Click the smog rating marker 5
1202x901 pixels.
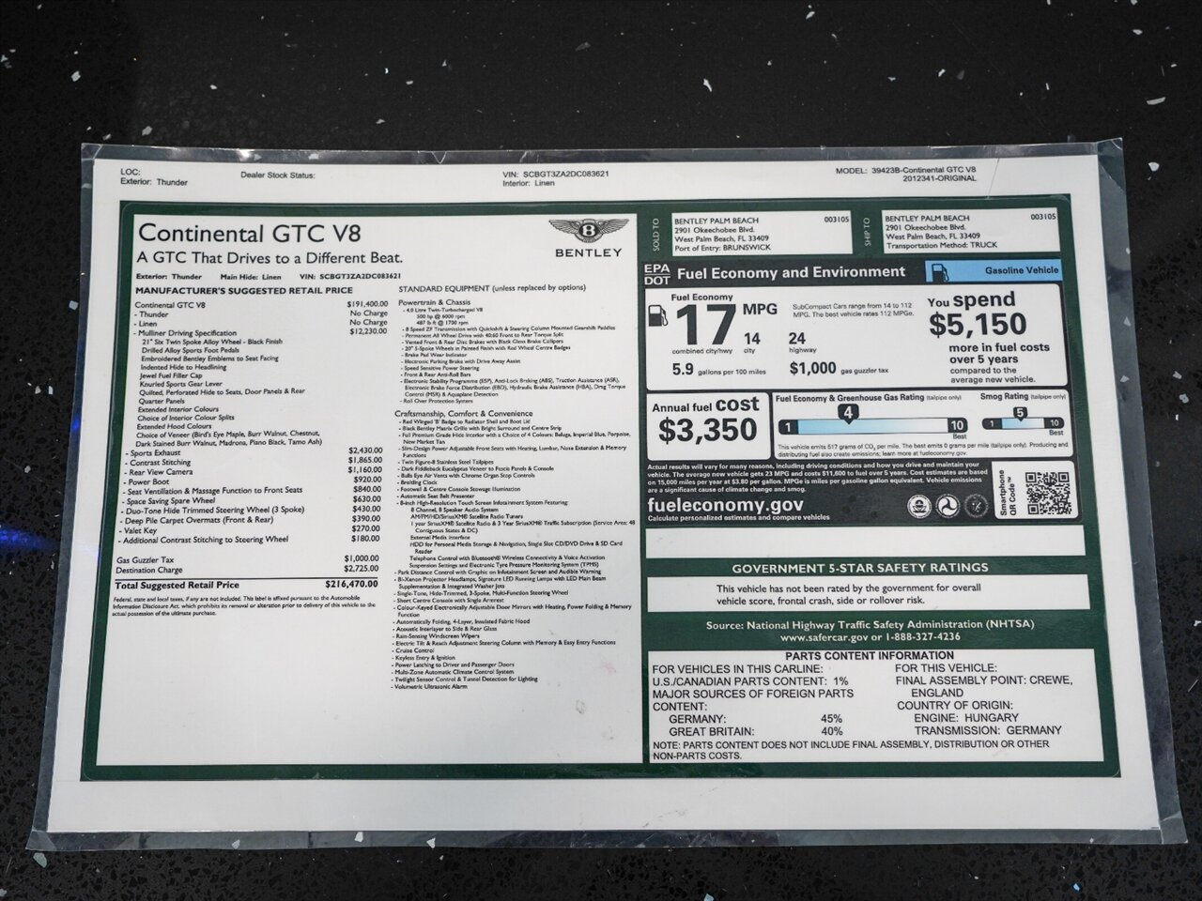tap(1020, 412)
